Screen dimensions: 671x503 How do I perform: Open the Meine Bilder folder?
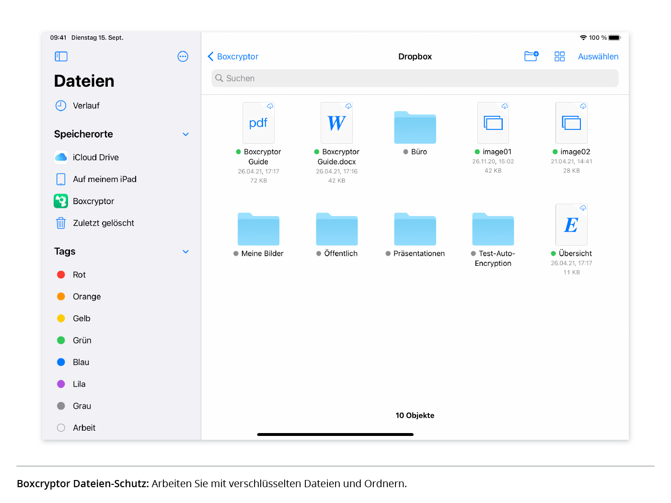(258, 229)
